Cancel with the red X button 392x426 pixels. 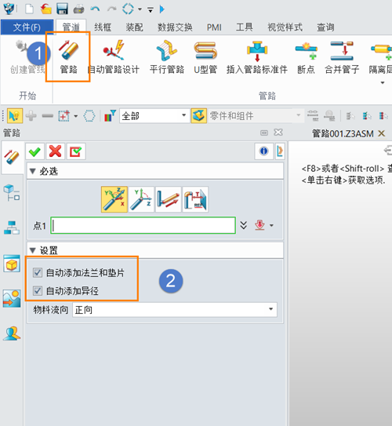tap(56, 151)
